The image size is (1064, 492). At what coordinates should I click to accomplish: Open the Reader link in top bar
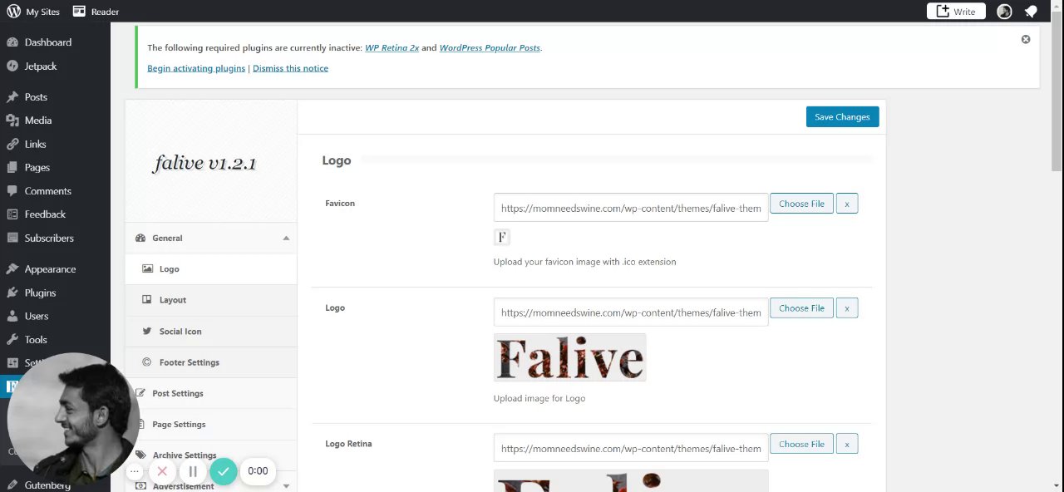96,12
